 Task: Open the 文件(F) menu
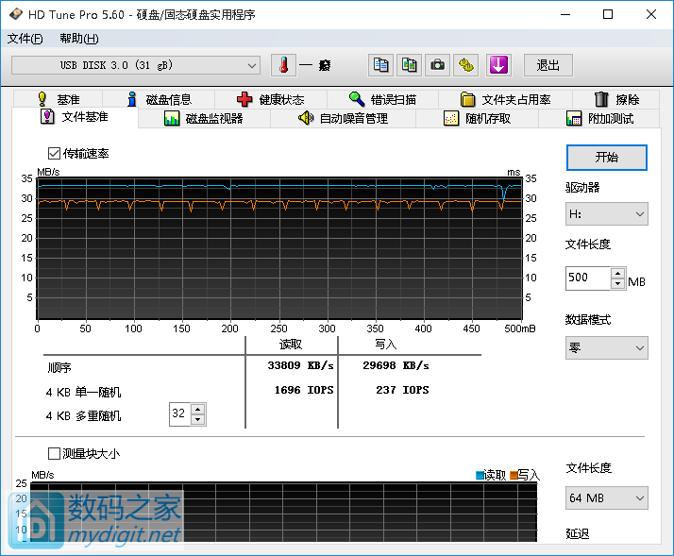(25, 39)
